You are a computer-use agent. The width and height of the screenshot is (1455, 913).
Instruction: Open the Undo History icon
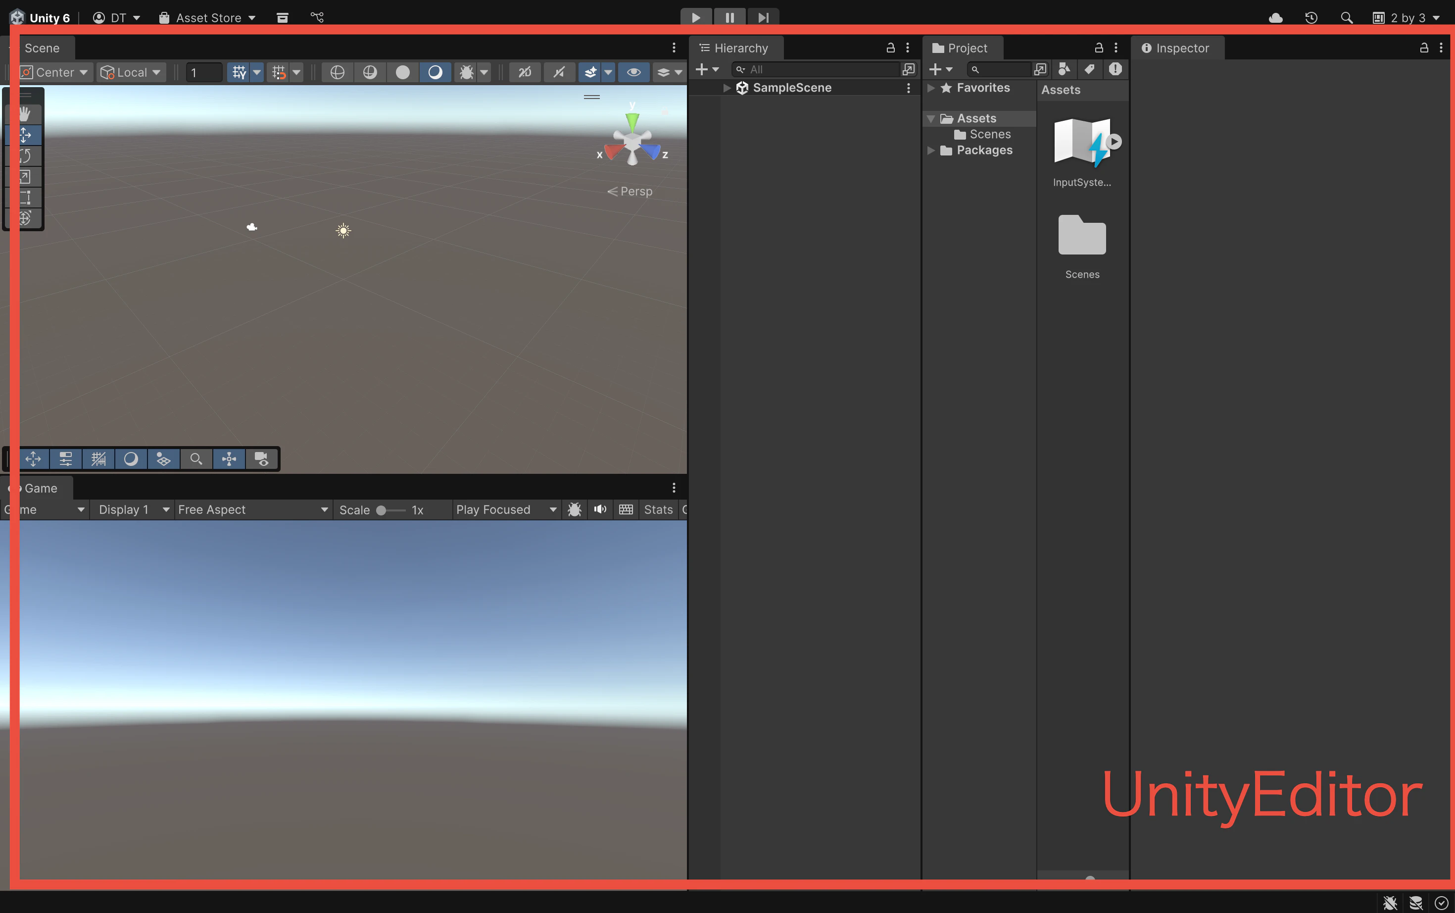1311,18
